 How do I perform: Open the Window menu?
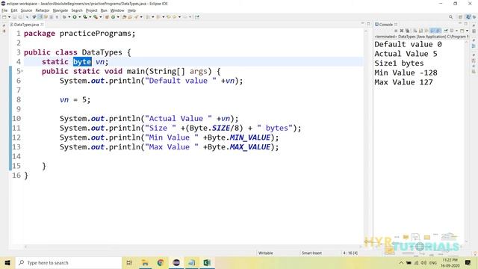(x=117, y=10)
